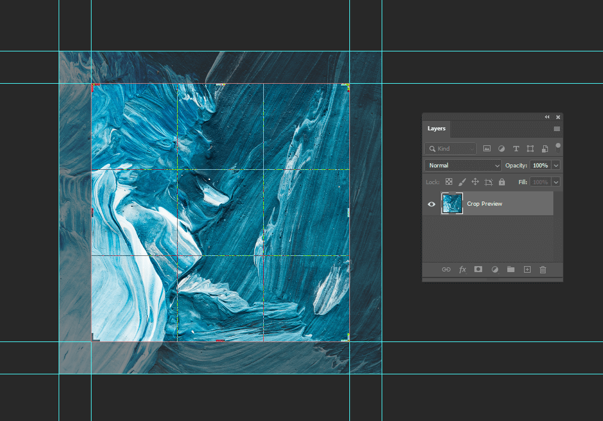Open the Layers panel hamburger menu

point(556,129)
